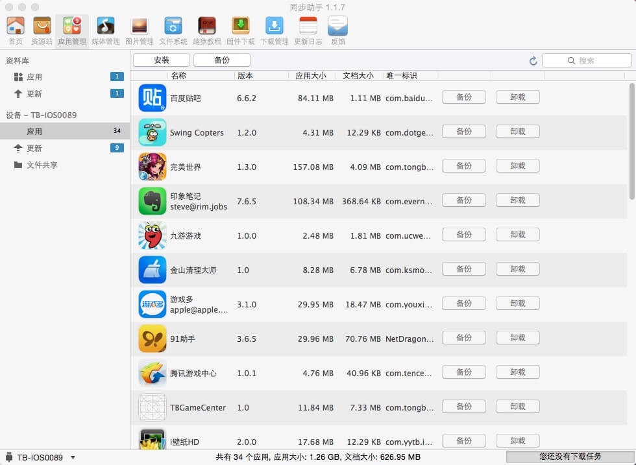Select 更新 under the device section
The width and height of the screenshot is (636, 465).
[34, 148]
